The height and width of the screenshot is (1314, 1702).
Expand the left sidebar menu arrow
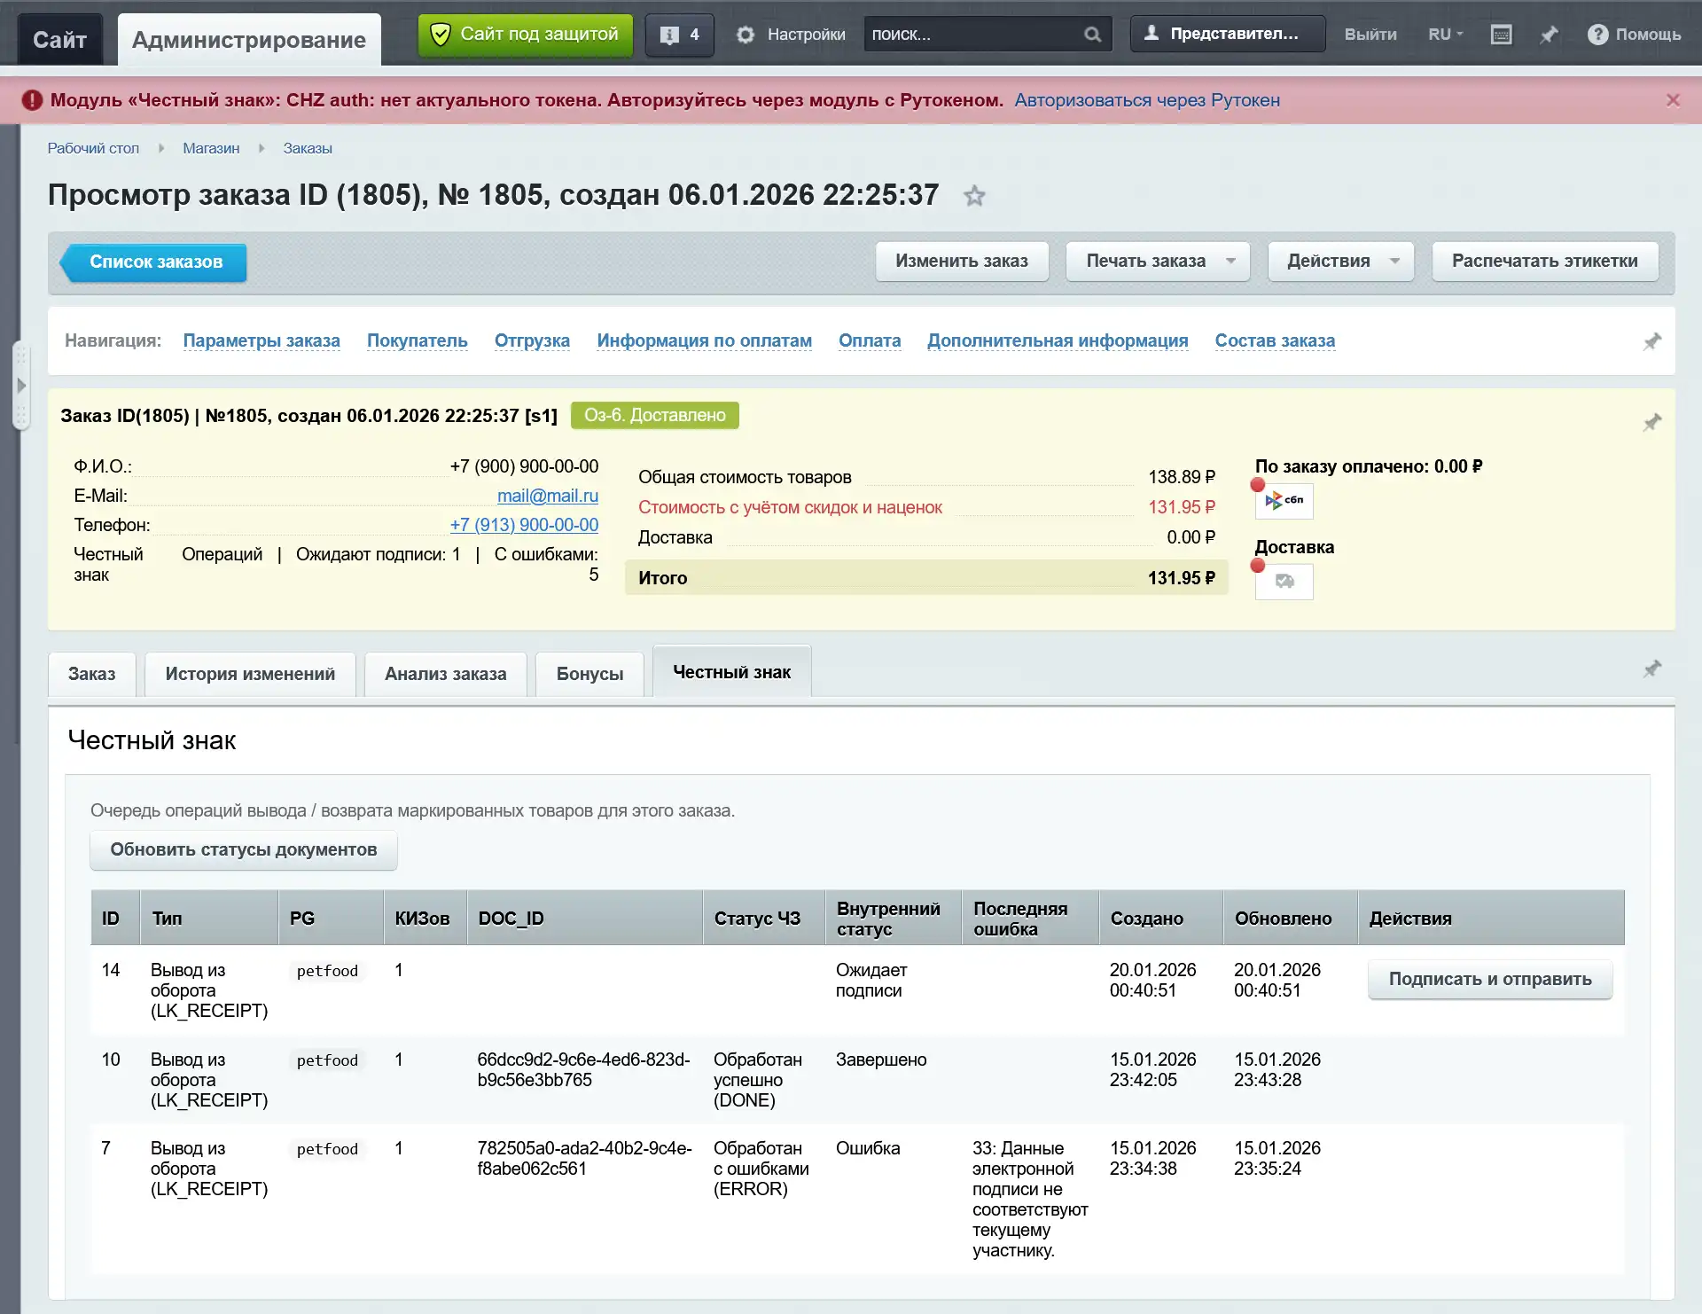[21, 386]
